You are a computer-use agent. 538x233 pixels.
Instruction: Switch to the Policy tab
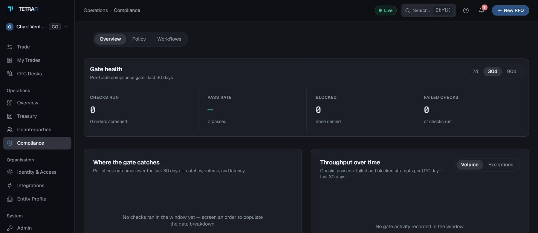pyautogui.click(x=139, y=39)
